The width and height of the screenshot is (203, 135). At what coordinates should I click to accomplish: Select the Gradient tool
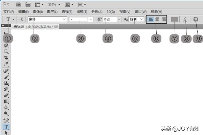coord(6,101)
